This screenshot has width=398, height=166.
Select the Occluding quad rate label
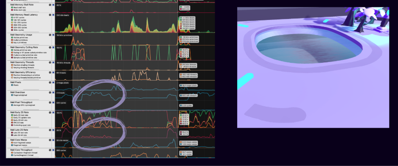pyautogui.click(x=22, y=125)
